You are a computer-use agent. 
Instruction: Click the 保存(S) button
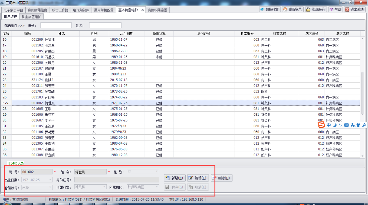pyautogui.click(x=175, y=187)
